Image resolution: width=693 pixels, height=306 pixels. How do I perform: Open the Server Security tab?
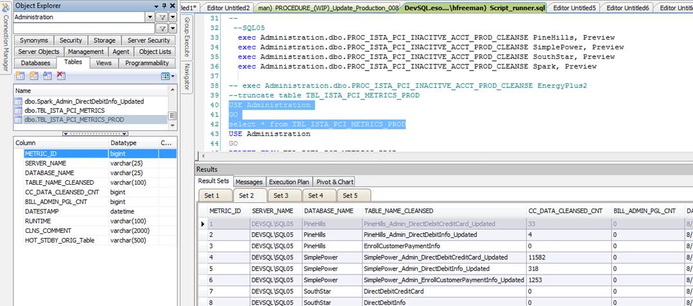pyautogui.click(x=149, y=40)
